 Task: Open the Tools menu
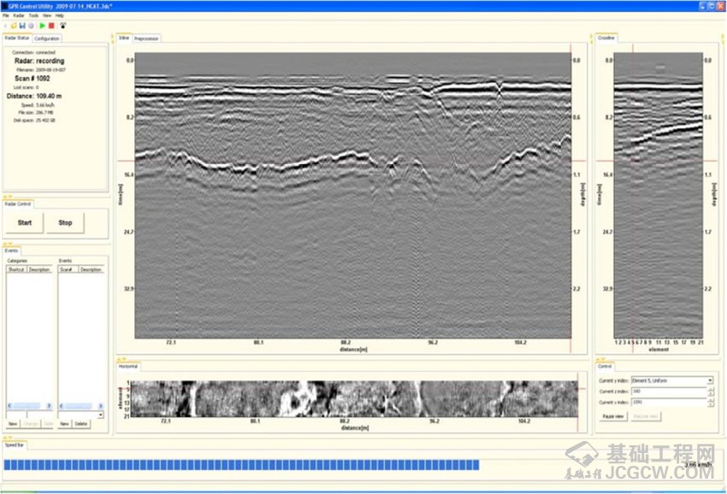click(x=33, y=15)
